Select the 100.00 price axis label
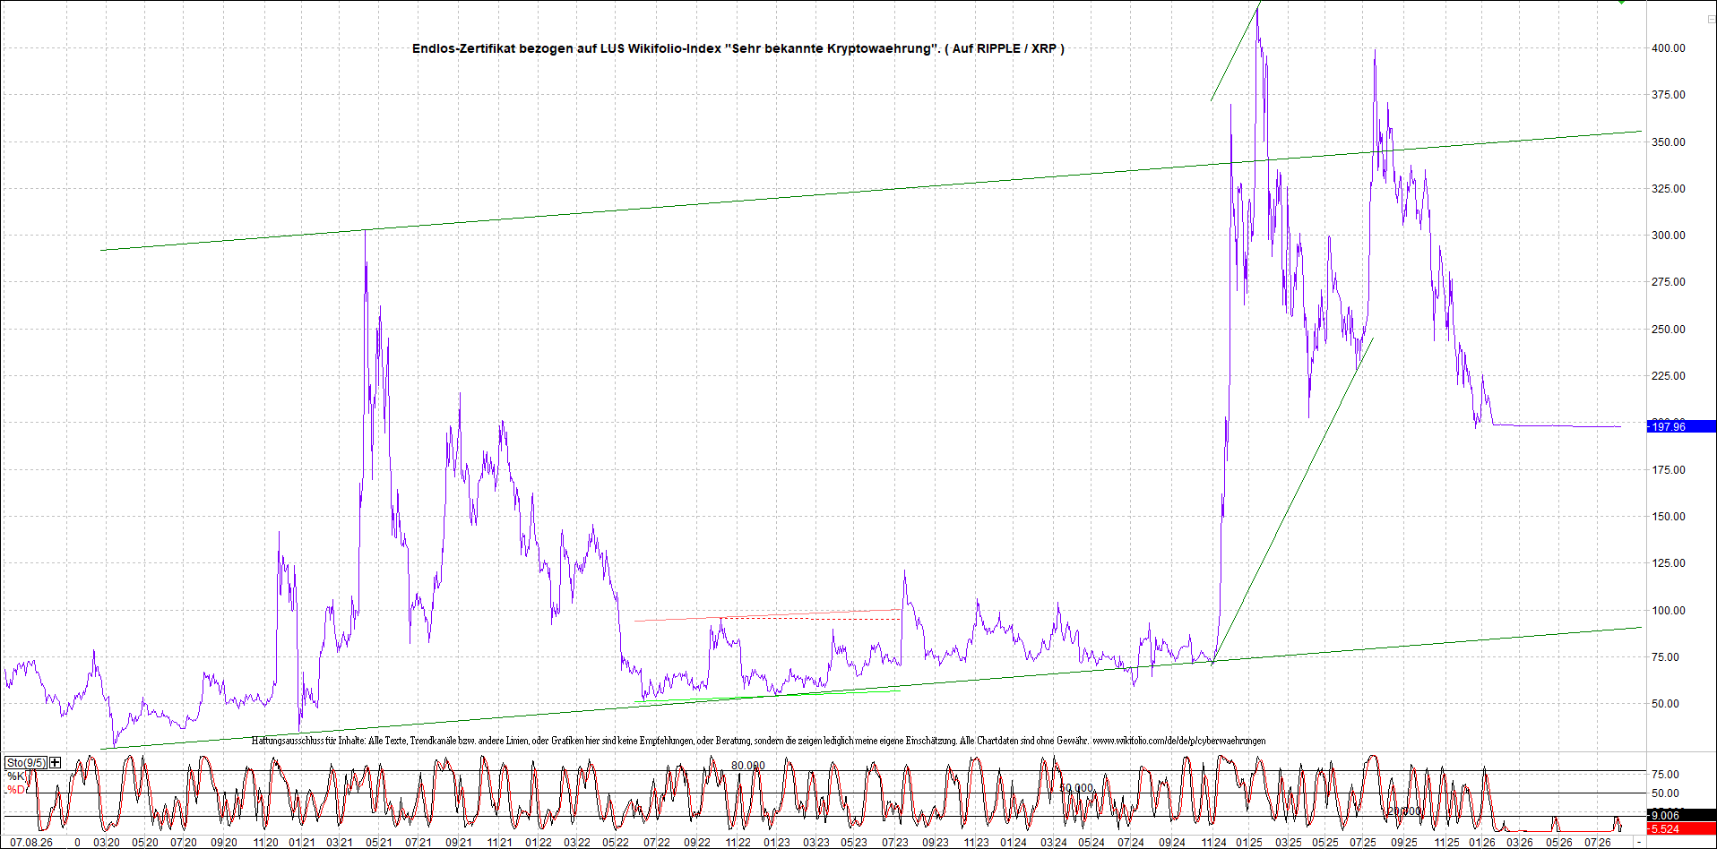Screen dimensions: 1717x849 click(1668, 611)
